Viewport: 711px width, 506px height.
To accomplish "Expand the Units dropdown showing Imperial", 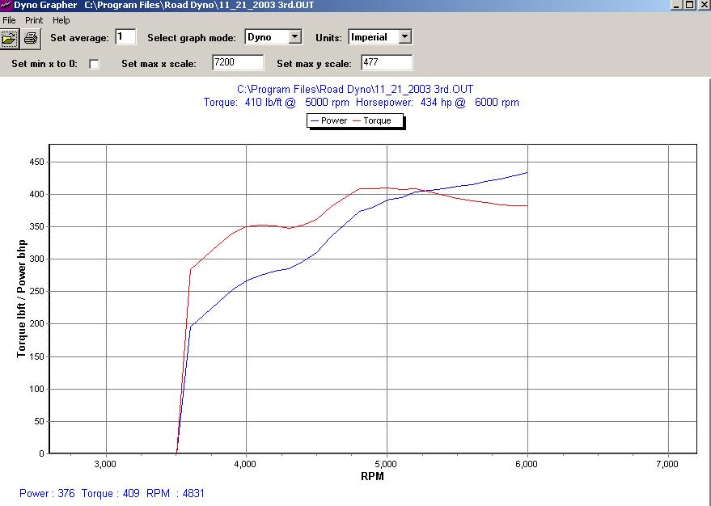I will click(404, 37).
